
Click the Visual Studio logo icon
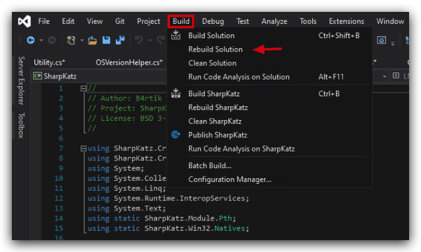[x=24, y=21]
